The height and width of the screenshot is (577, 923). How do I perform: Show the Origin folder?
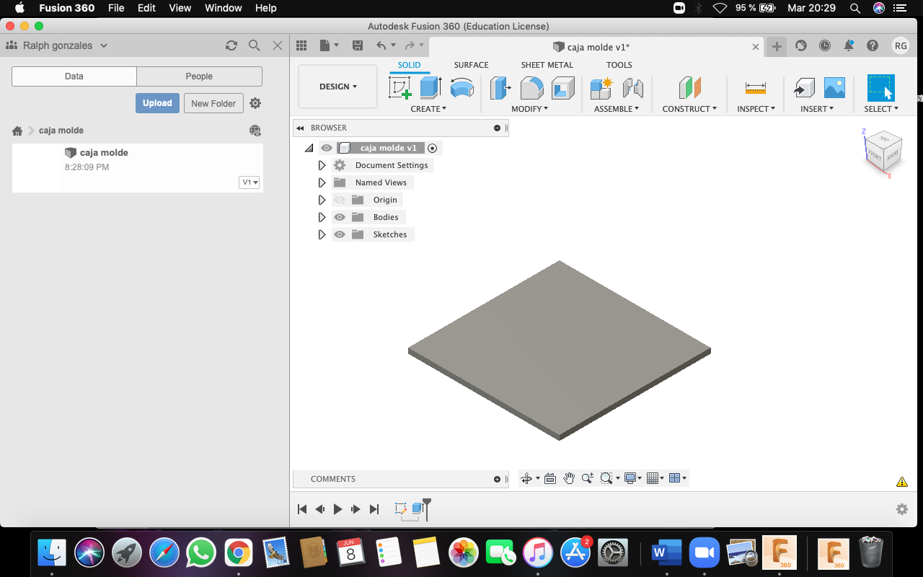(340, 200)
